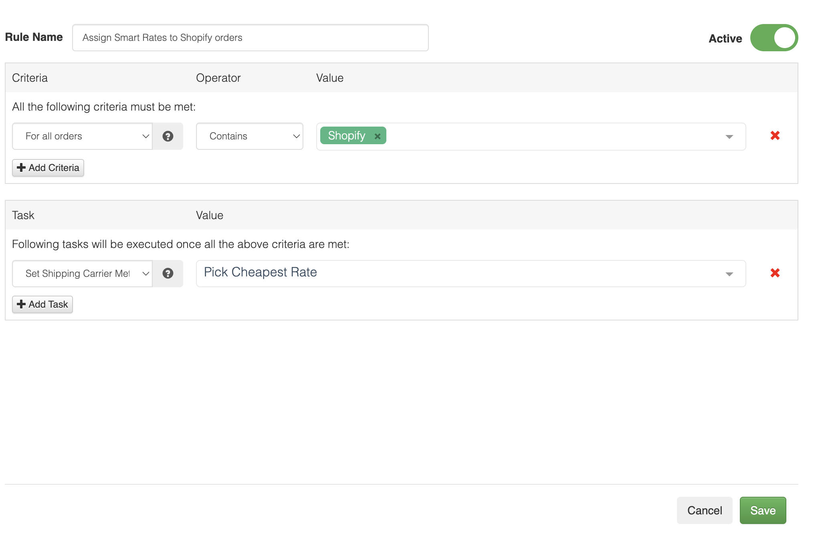
Task: Click the Add Criteria button label
Action: pyautogui.click(x=54, y=168)
